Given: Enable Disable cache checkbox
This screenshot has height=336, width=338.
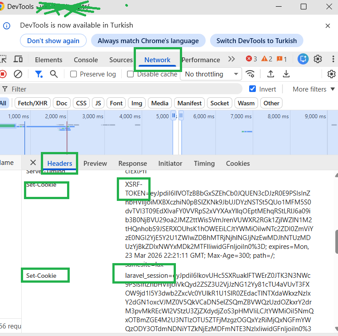Looking at the screenshot, I should [x=130, y=74].
